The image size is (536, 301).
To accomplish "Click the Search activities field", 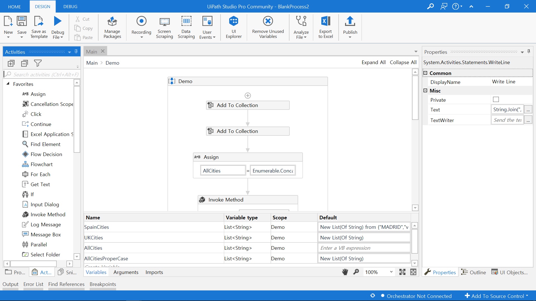I will (42, 74).
